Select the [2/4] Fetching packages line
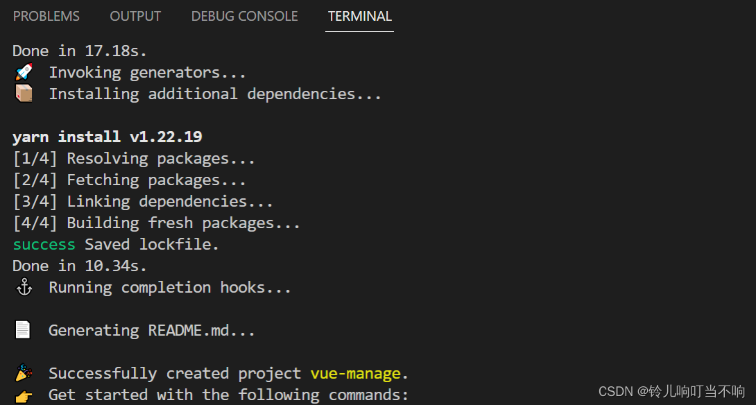The height and width of the screenshot is (405, 756). (x=128, y=179)
